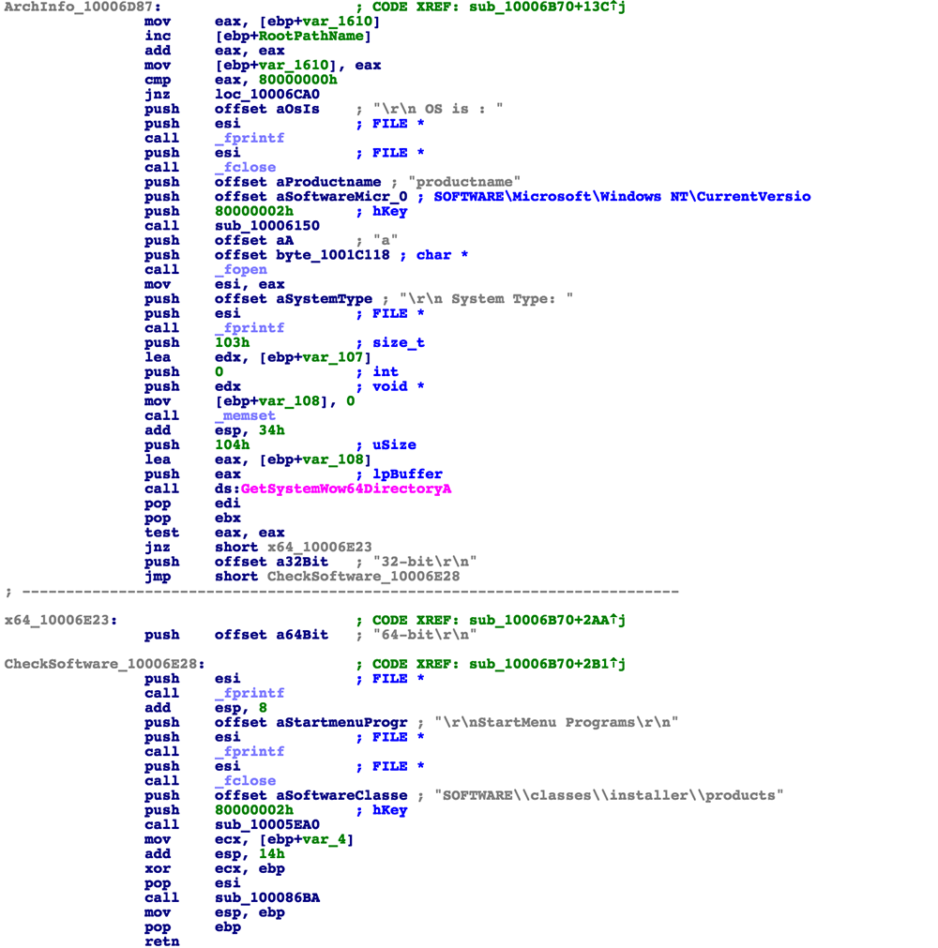Select the SOFTWARE\Microsoft\Windows NT\CurrentVersio comment

(x=622, y=197)
